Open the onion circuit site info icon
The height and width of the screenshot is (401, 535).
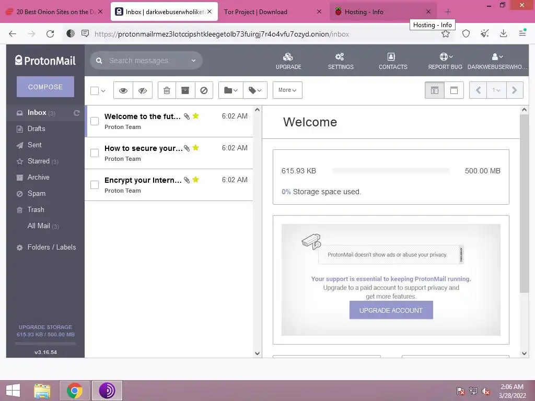(x=71, y=33)
